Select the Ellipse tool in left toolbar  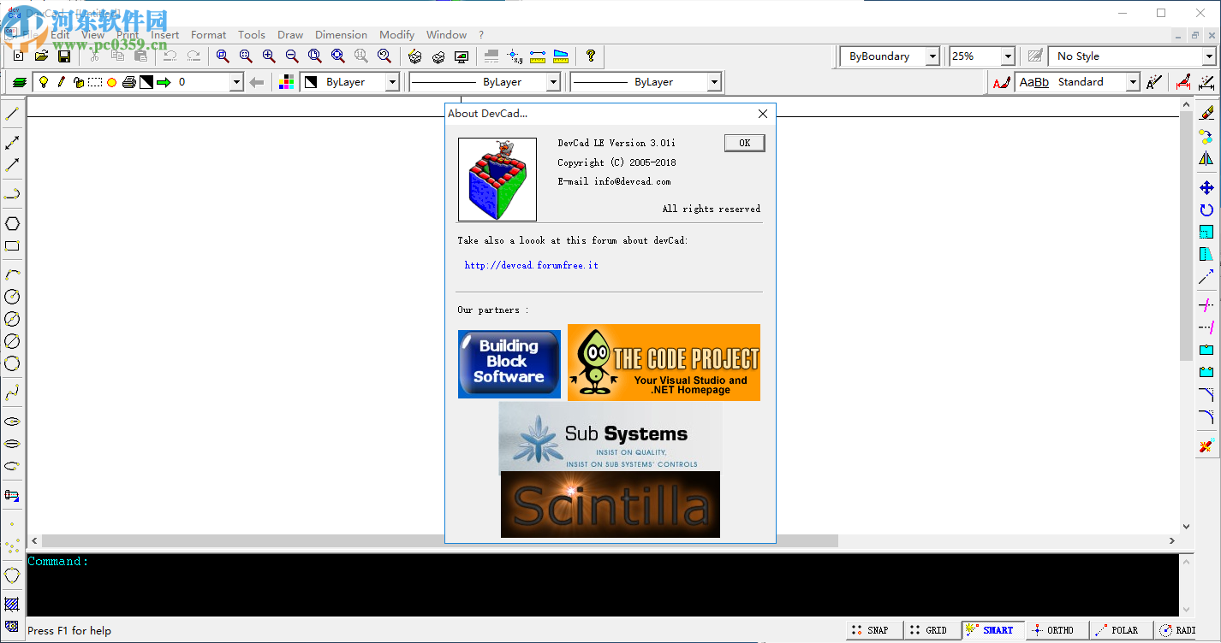(12, 422)
